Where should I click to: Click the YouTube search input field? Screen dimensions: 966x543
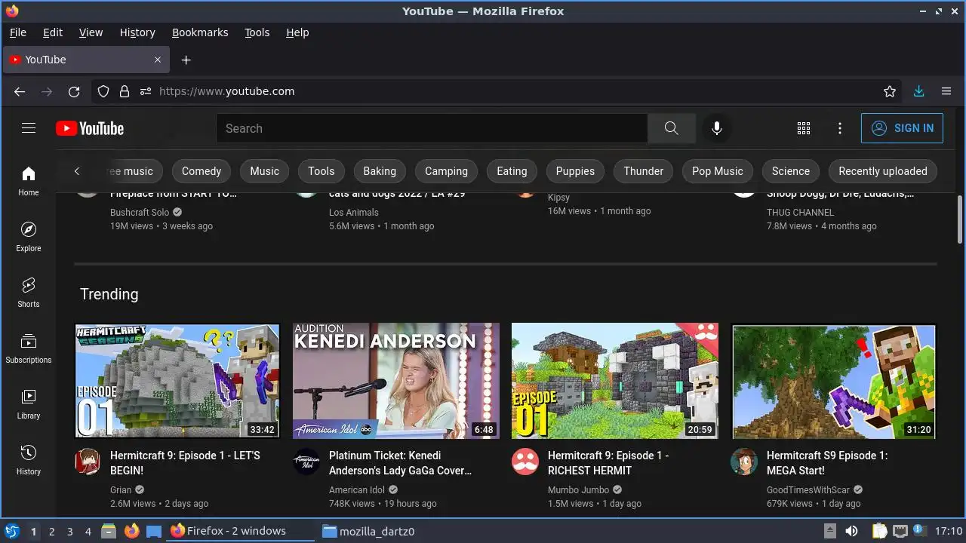pyautogui.click(x=432, y=128)
